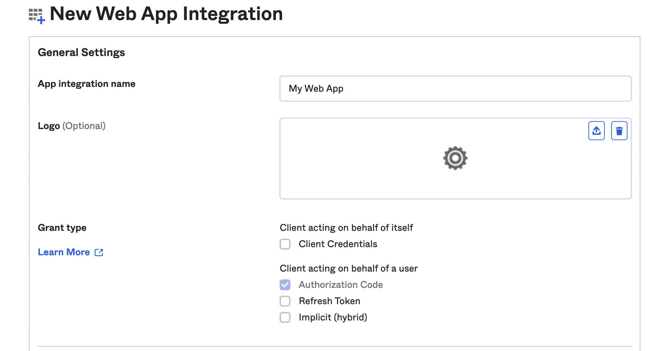Image resolution: width=672 pixels, height=351 pixels.
Task: Click the Refresh Token label
Action: pos(329,301)
